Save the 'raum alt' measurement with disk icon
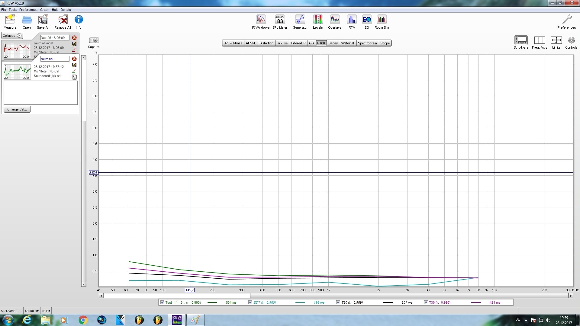This screenshot has height=326, width=580. (74, 44)
